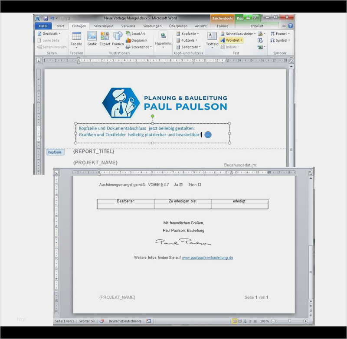
Task: Switch to the Verweise ribbon tab
Action: [128, 26]
